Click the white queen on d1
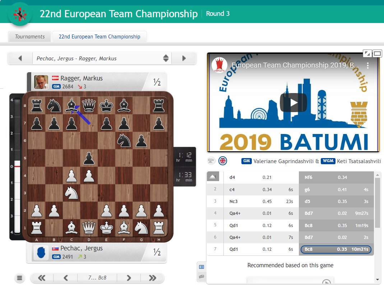This screenshot has width=384, height=286. click(89, 228)
